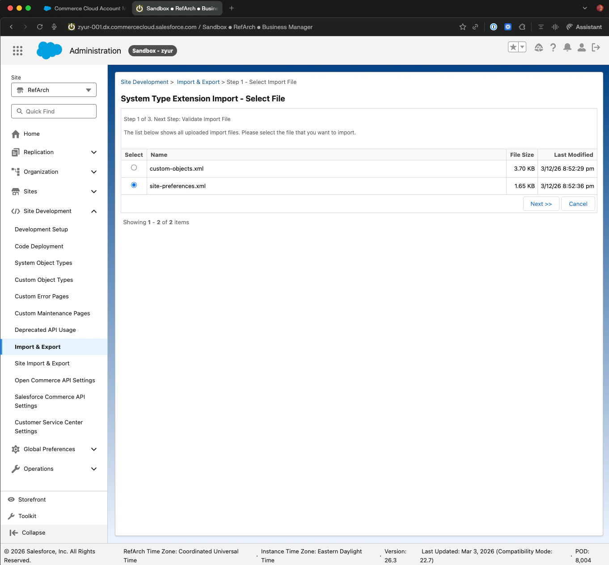Go to Home in the sidebar
The width and height of the screenshot is (609, 565).
(x=32, y=134)
